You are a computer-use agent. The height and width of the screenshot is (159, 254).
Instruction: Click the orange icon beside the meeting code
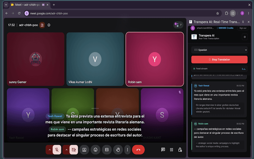coord(42,25)
